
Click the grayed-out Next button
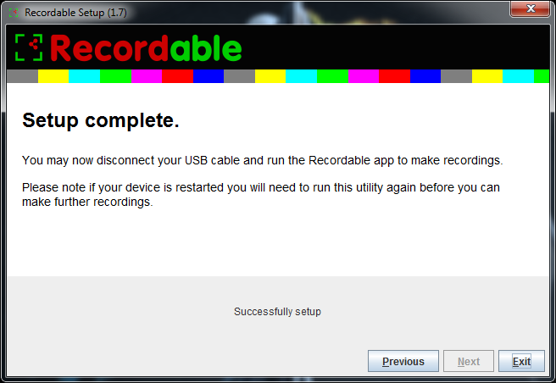click(469, 361)
